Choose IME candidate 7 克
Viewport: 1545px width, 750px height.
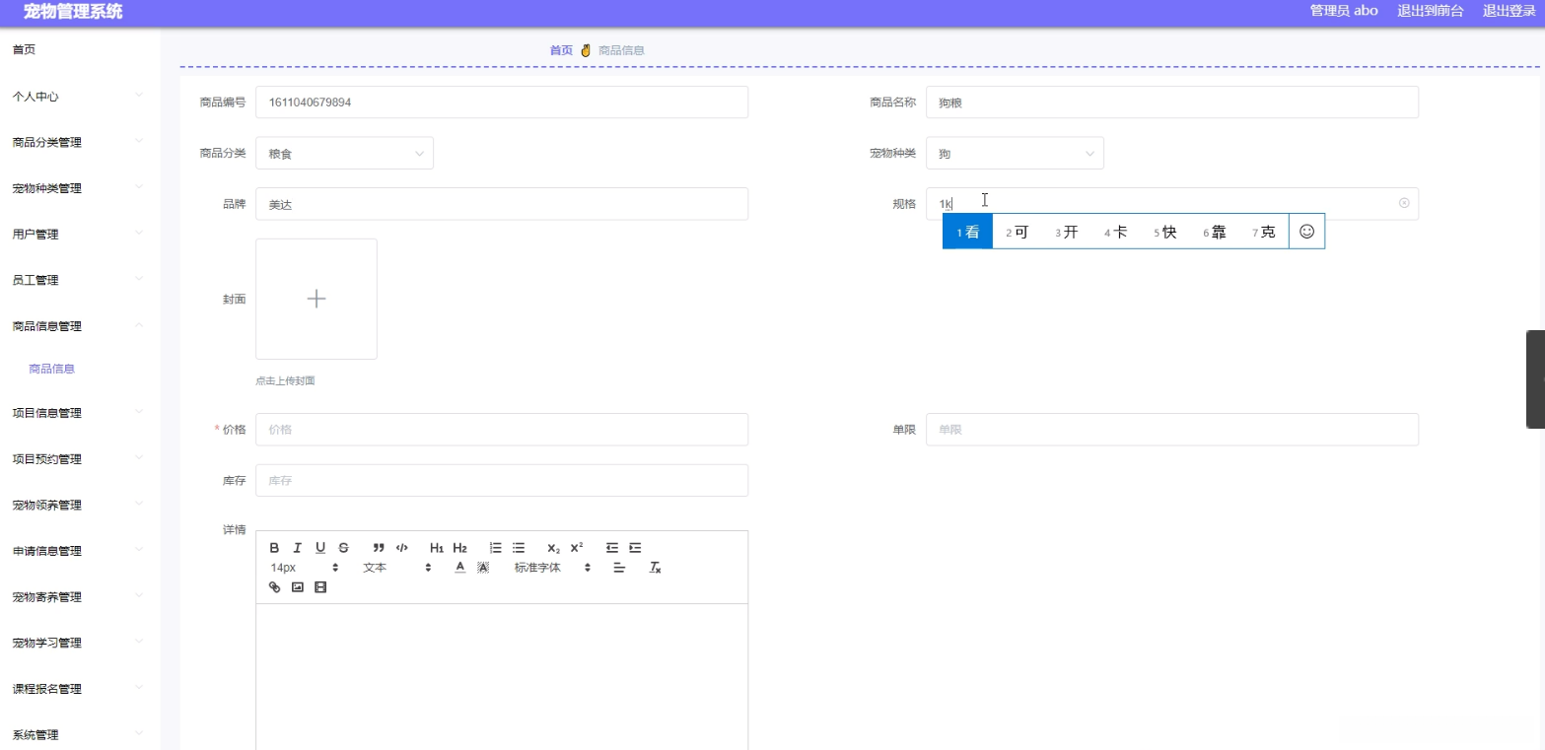click(x=1263, y=232)
